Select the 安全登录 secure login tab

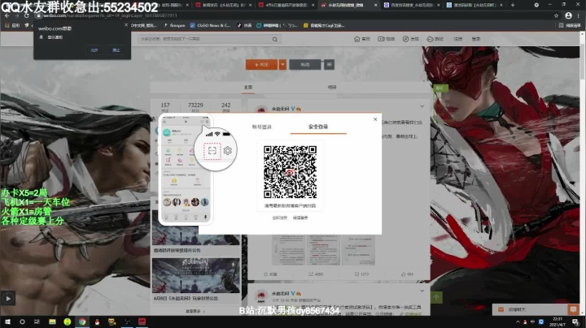click(318, 127)
